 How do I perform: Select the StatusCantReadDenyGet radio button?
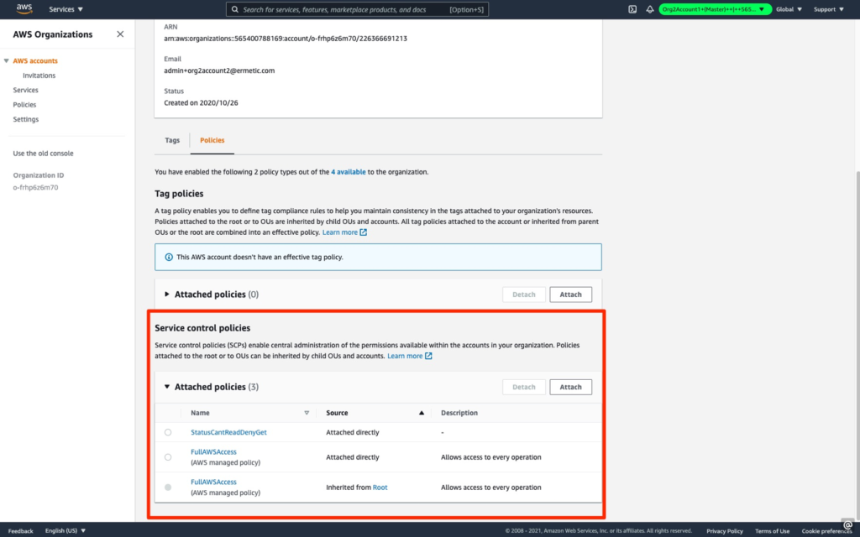click(168, 432)
